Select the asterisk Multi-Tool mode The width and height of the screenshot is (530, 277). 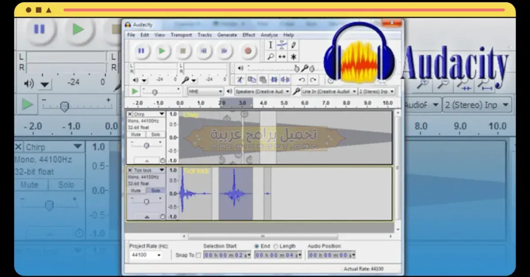[x=293, y=57]
